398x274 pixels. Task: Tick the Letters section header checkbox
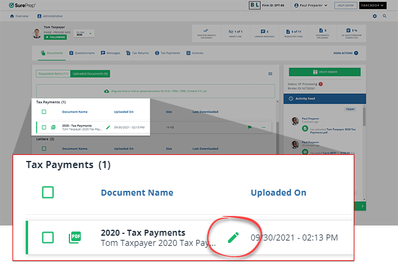click(44, 148)
